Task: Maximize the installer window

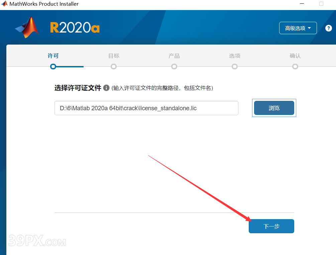Action: coord(321,4)
